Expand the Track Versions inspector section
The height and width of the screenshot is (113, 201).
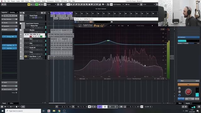(x=9, y=19)
